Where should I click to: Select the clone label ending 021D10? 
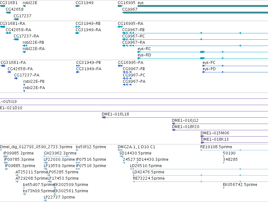[11, 108]
